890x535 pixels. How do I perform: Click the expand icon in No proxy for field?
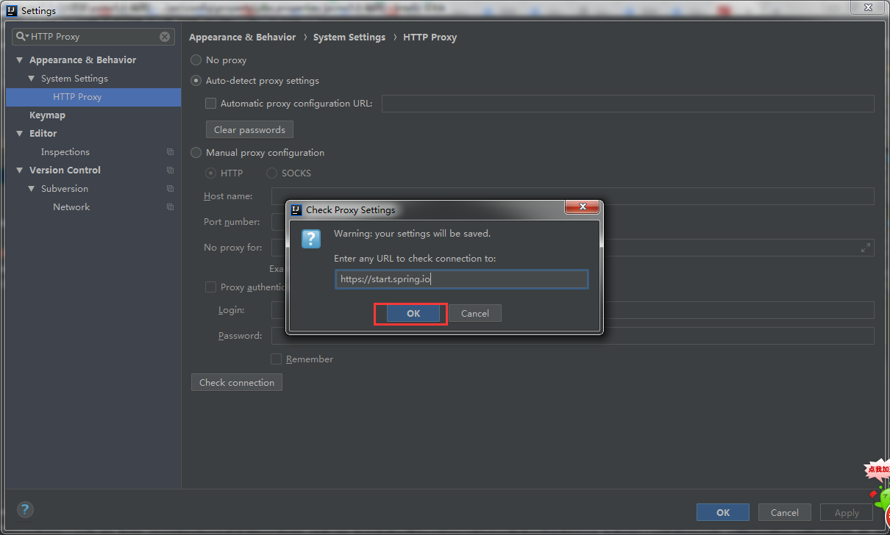point(866,248)
